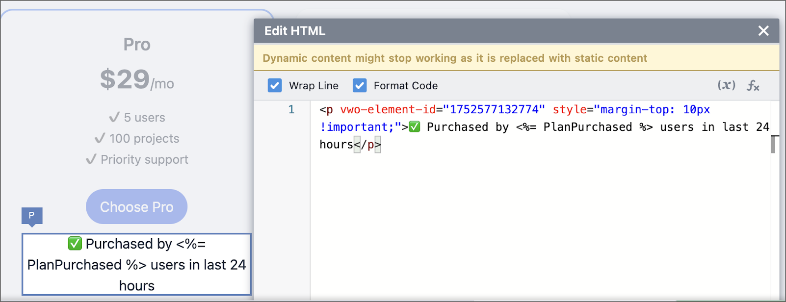Screen dimensions: 786x302
Task: Toggle the Format Code checkbox
Action: coord(360,85)
